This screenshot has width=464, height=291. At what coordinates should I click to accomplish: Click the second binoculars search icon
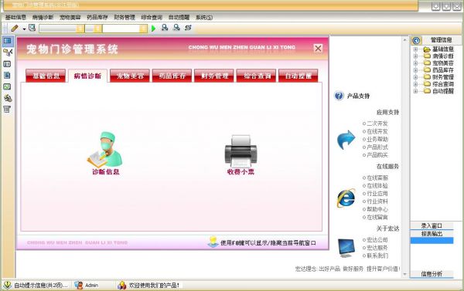[176, 28]
